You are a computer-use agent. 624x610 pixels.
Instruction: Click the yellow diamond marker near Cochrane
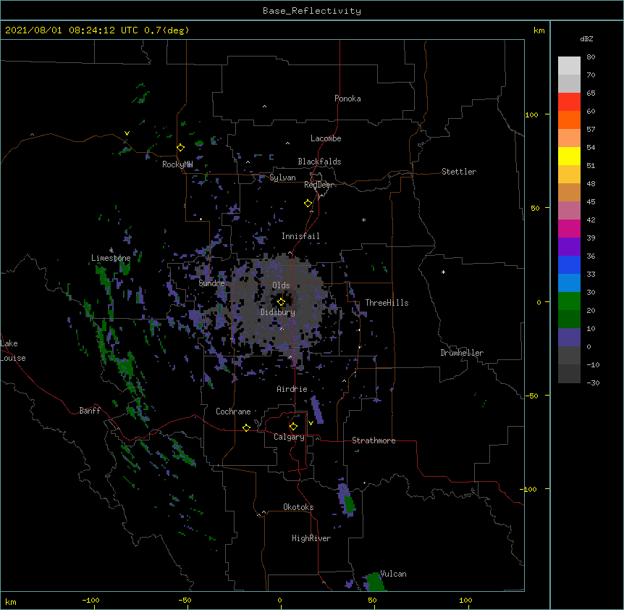point(246,427)
